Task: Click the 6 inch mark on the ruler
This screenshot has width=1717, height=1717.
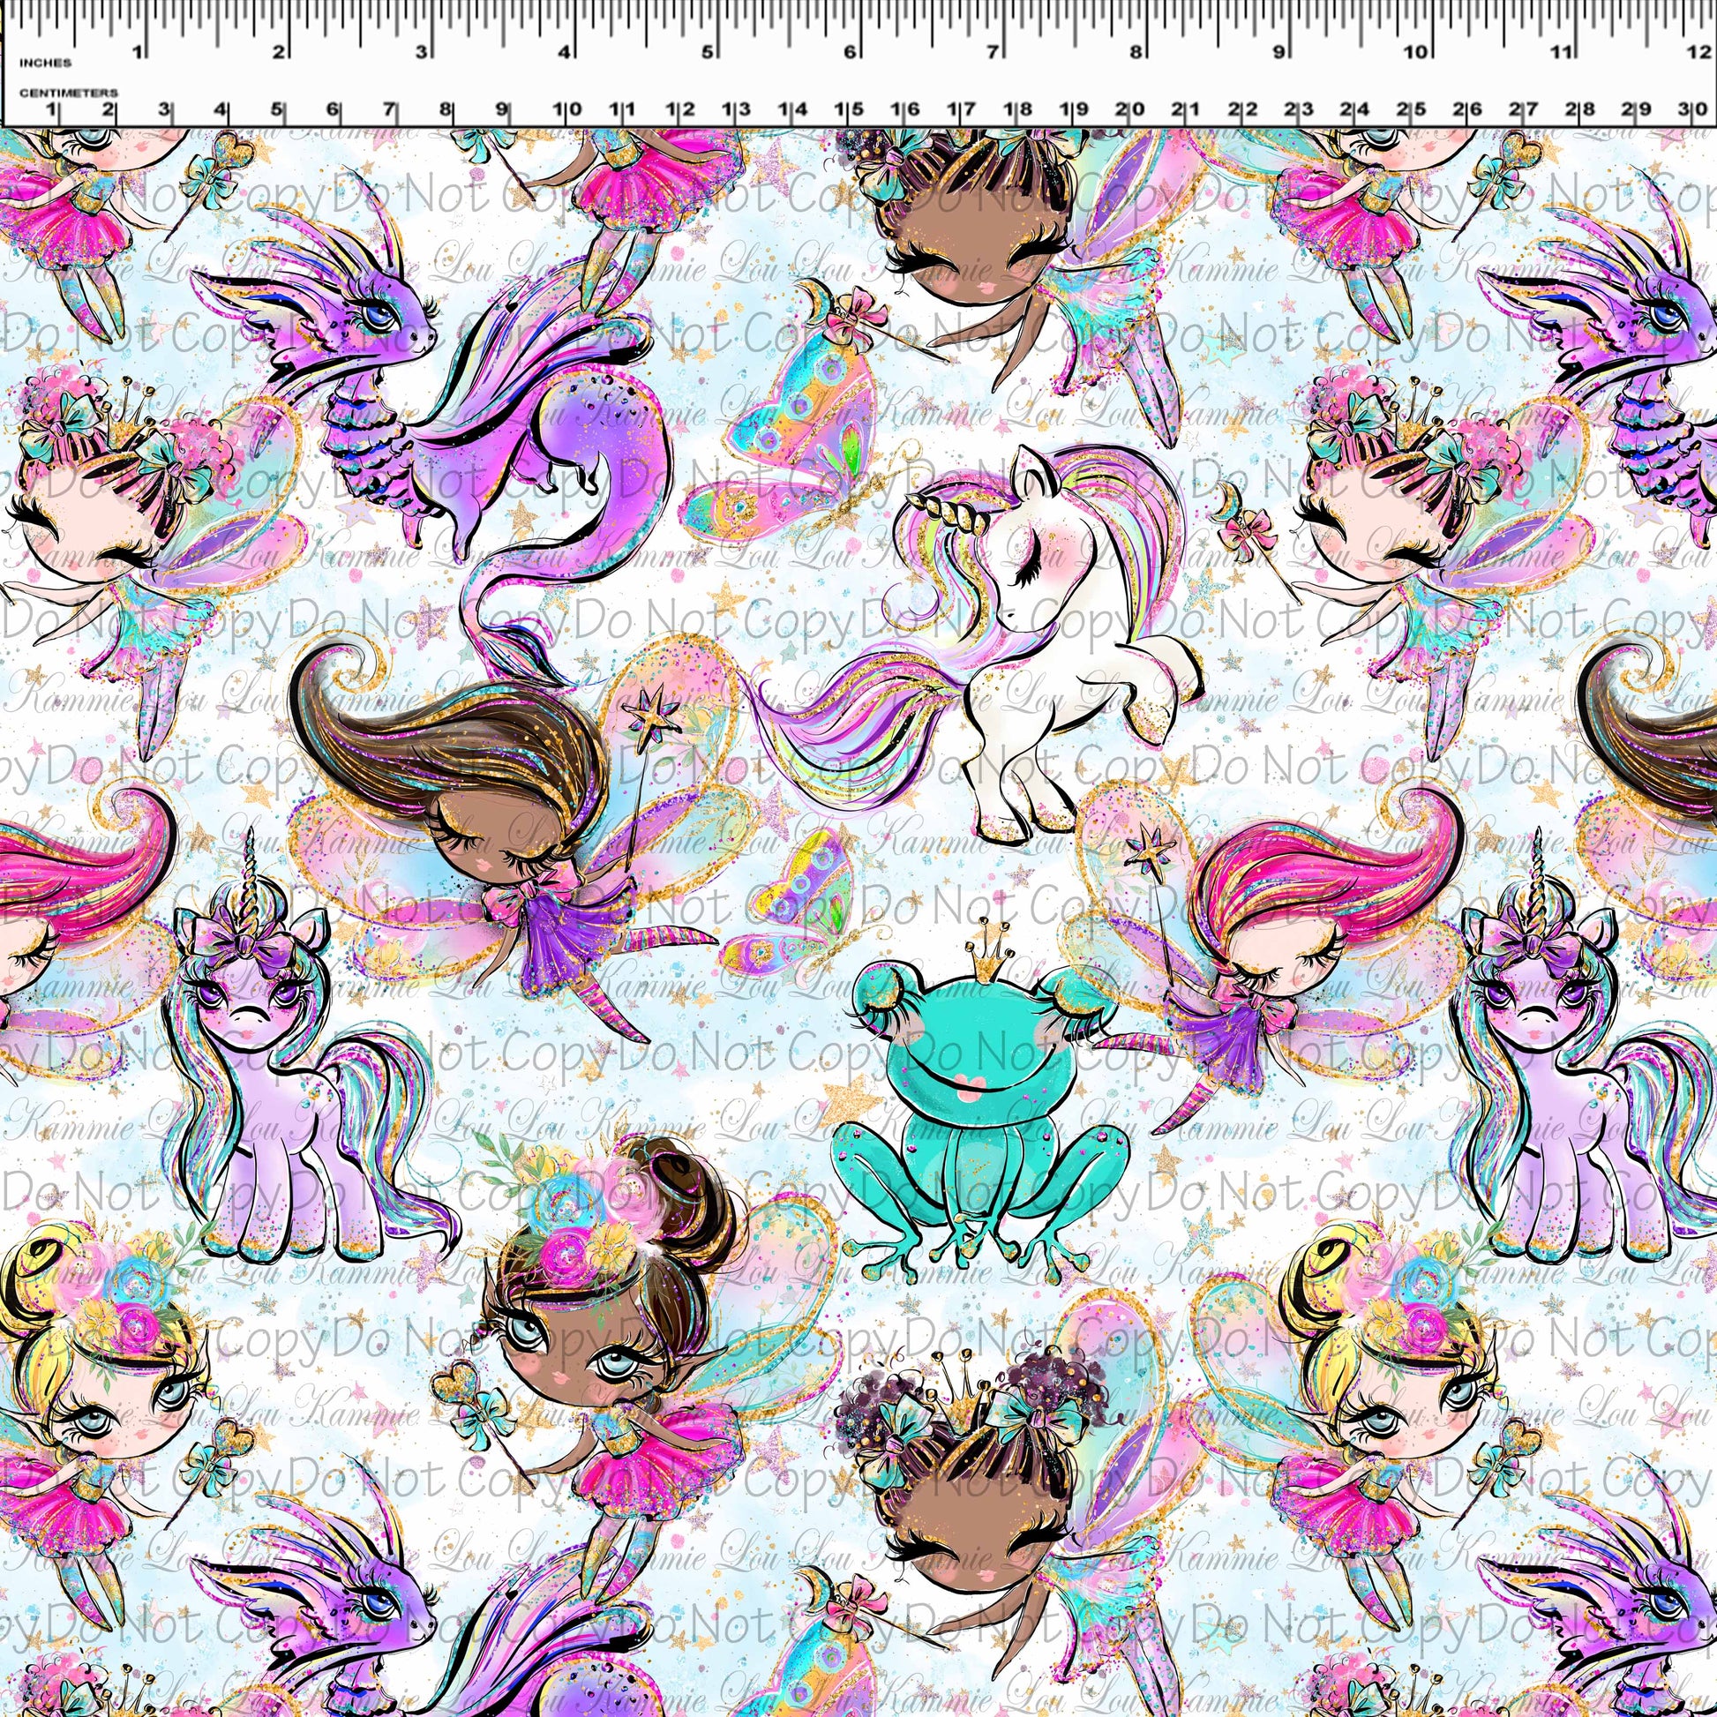Action: (x=850, y=51)
